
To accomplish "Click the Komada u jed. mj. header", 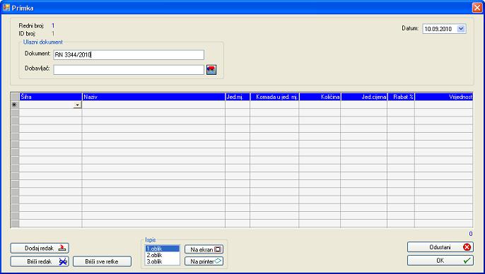I will 274,97.
